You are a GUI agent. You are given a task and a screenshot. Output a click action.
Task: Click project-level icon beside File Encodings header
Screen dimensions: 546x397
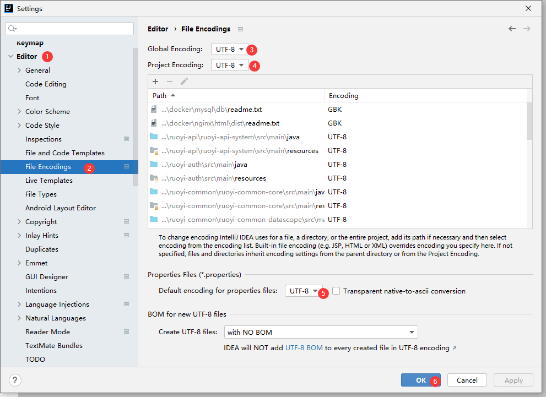240,29
